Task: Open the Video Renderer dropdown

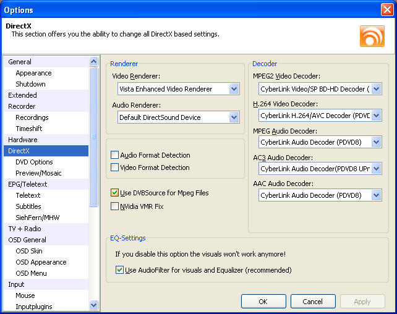Action: [x=234, y=89]
